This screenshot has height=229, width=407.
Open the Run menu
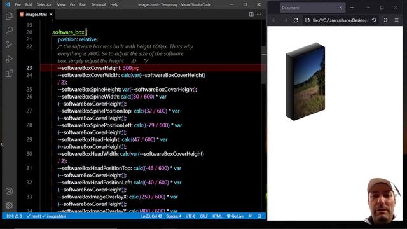tap(83, 4)
